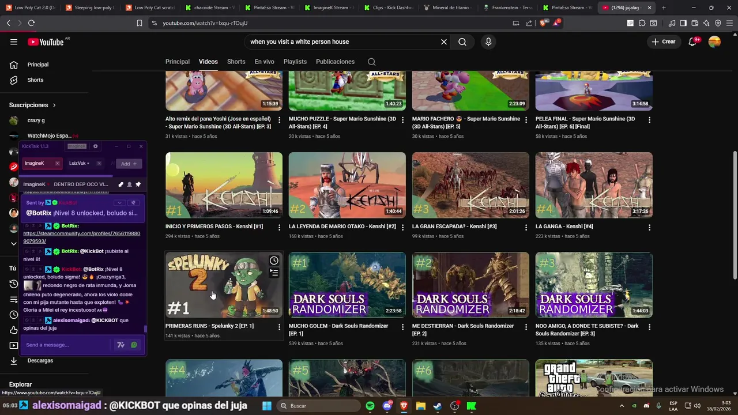Add a chatroom with Add button
Image resolution: width=738 pixels, height=415 pixels.
pos(129,164)
